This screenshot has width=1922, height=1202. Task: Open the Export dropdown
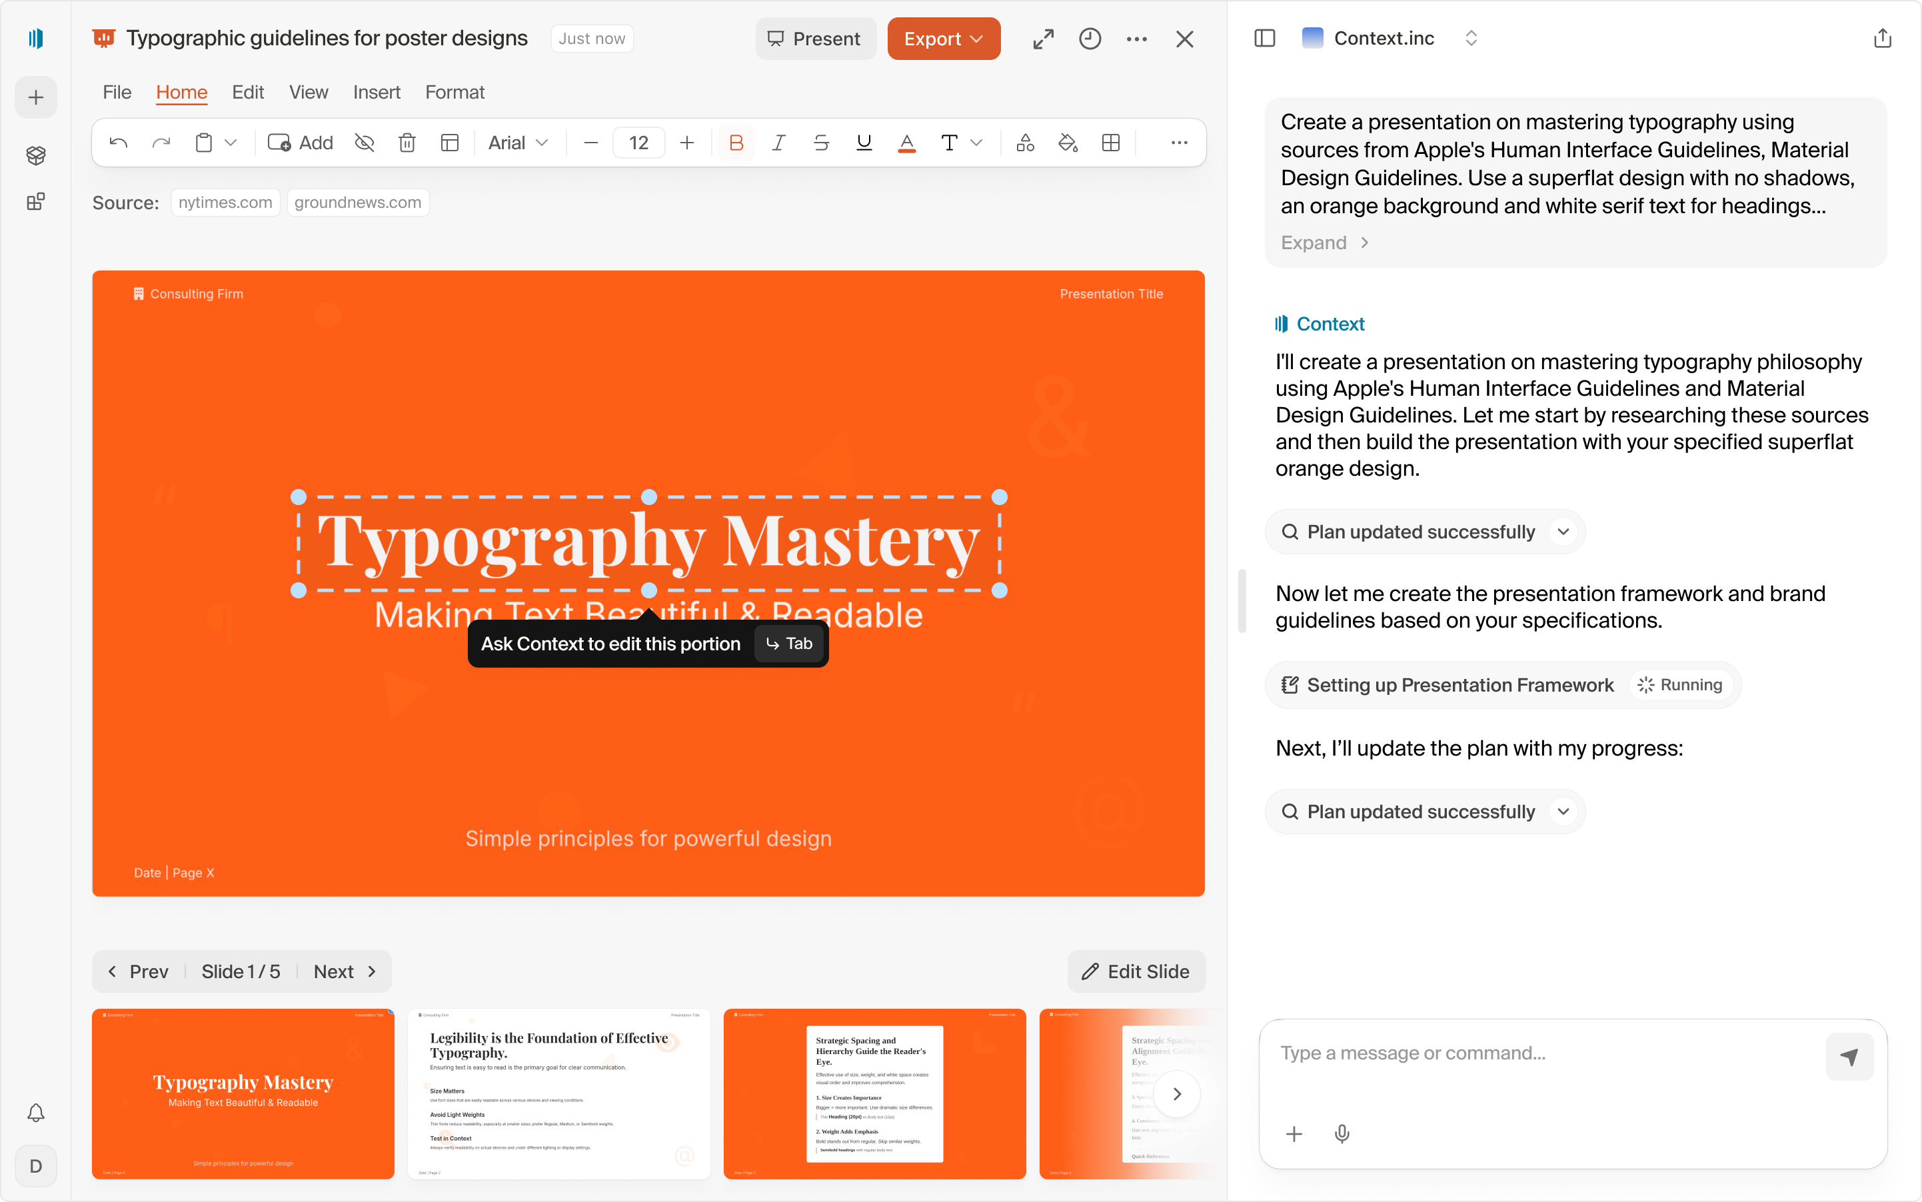coord(943,38)
